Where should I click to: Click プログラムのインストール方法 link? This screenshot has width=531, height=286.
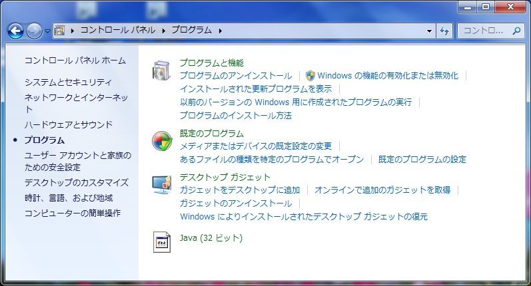(x=236, y=116)
